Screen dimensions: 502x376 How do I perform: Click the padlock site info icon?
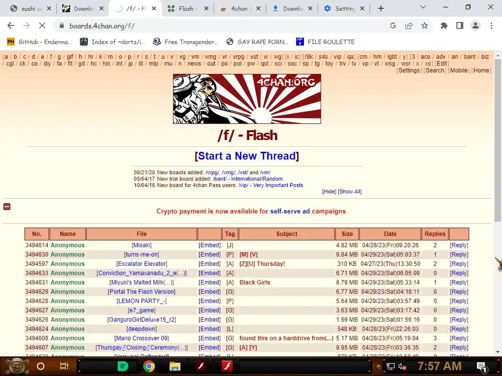62,25
